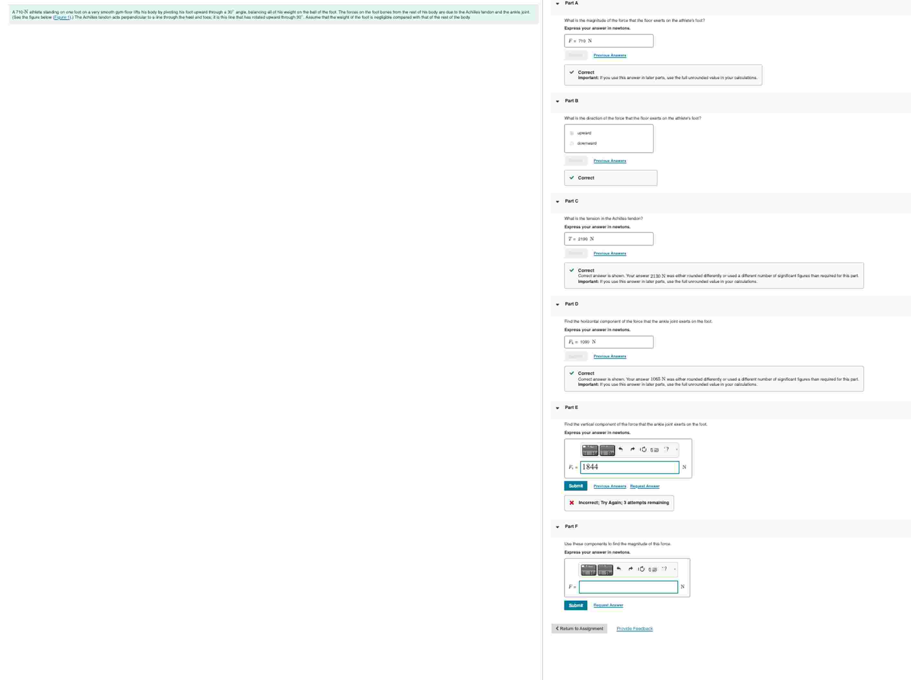Open Previous Answers link in Part C
Screen dimensions: 911x680
610,254
